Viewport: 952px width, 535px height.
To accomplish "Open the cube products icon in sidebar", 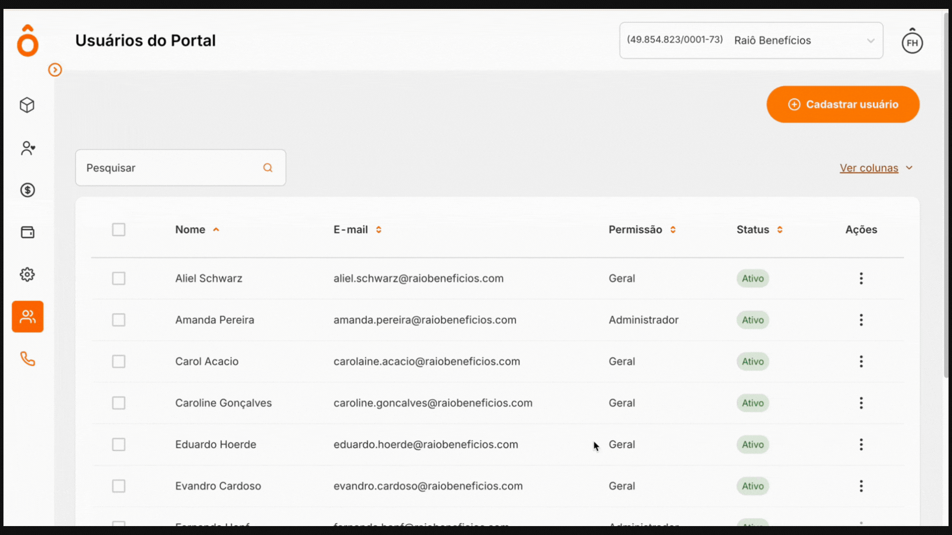I will (27, 105).
